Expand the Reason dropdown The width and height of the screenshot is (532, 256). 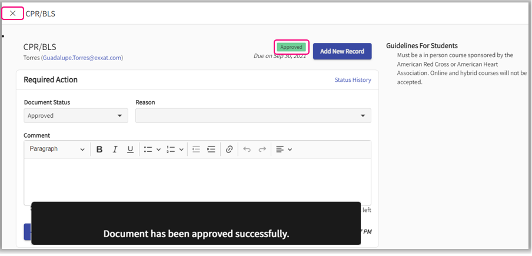point(253,116)
